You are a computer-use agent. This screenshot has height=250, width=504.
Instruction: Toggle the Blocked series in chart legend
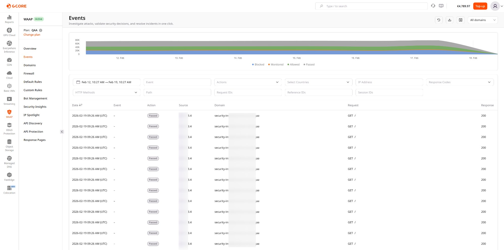coord(258,64)
